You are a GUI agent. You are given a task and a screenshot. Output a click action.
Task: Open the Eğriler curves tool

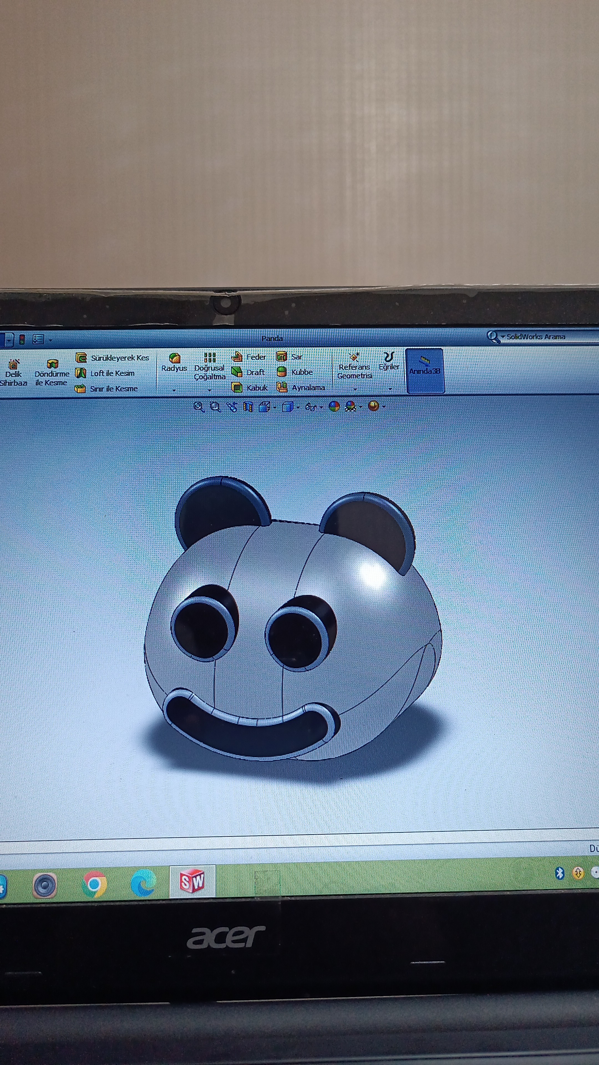click(x=389, y=361)
